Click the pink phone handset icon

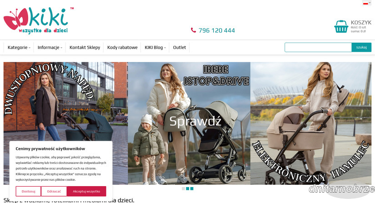(x=193, y=30)
